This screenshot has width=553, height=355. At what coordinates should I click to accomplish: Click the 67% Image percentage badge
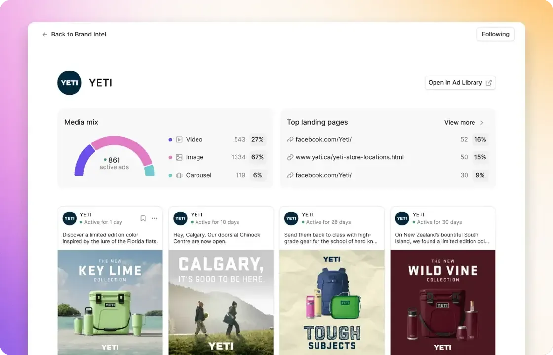pos(257,157)
